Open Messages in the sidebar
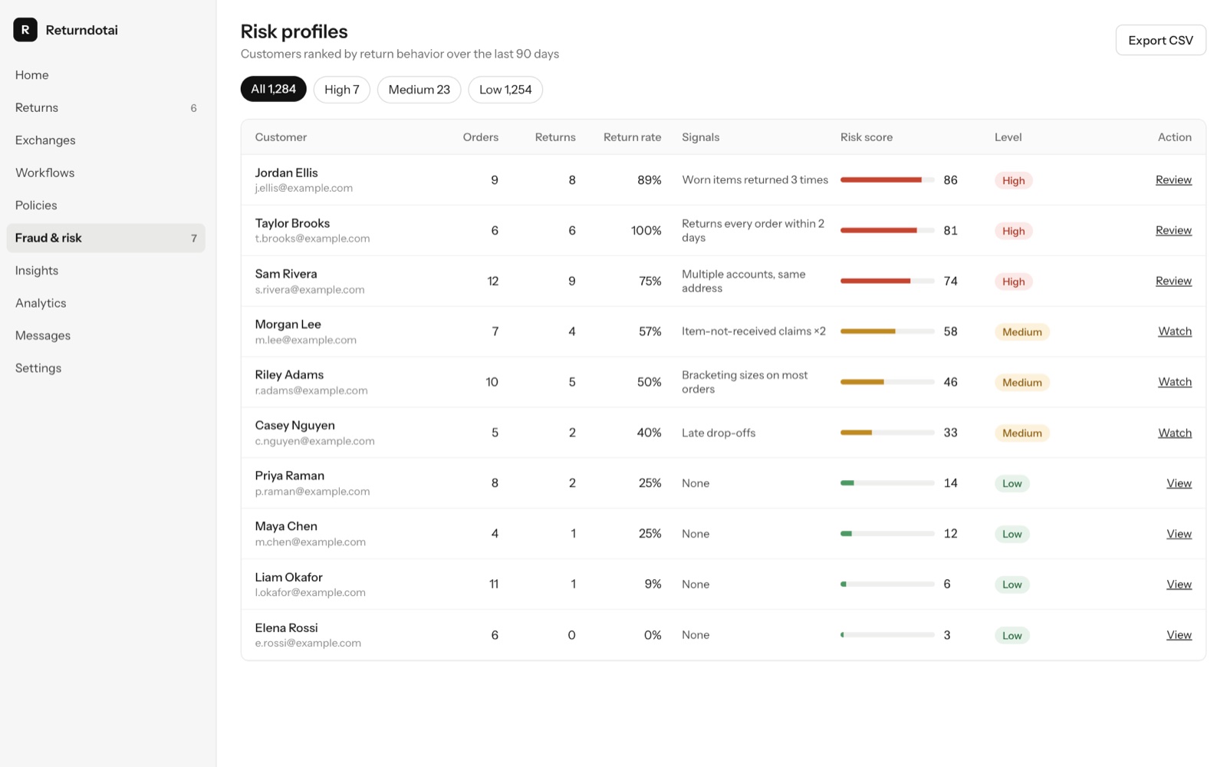The width and height of the screenshot is (1227, 767). click(106, 336)
